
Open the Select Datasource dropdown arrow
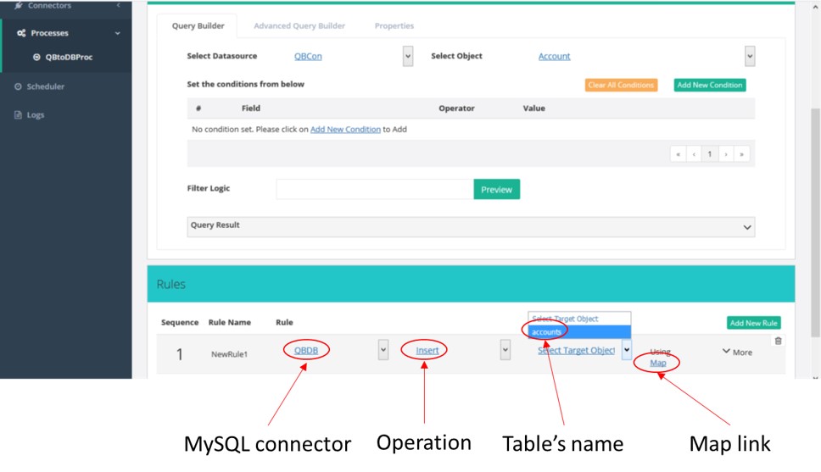tap(408, 56)
